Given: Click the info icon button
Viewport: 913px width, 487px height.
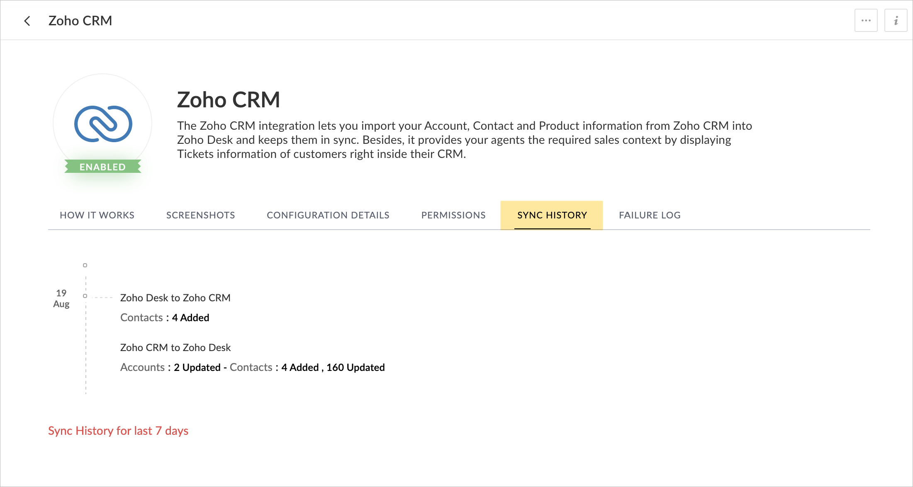Looking at the screenshot, I should 896,20.
